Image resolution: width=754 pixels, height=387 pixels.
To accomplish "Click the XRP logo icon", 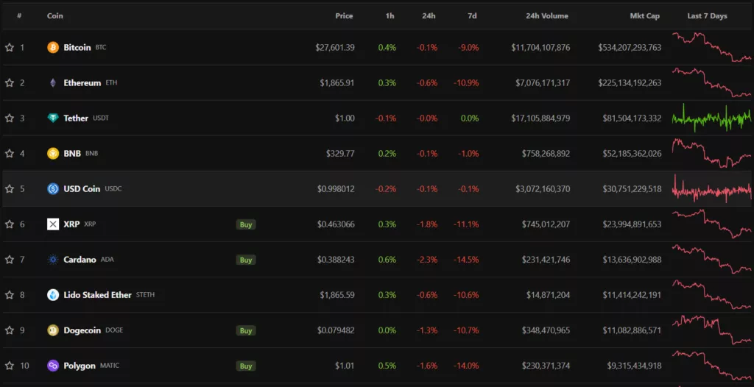I will coord(53,224).
